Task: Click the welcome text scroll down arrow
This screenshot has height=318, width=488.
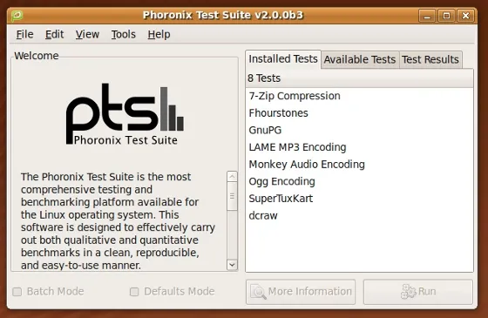Action: [232, 265]
